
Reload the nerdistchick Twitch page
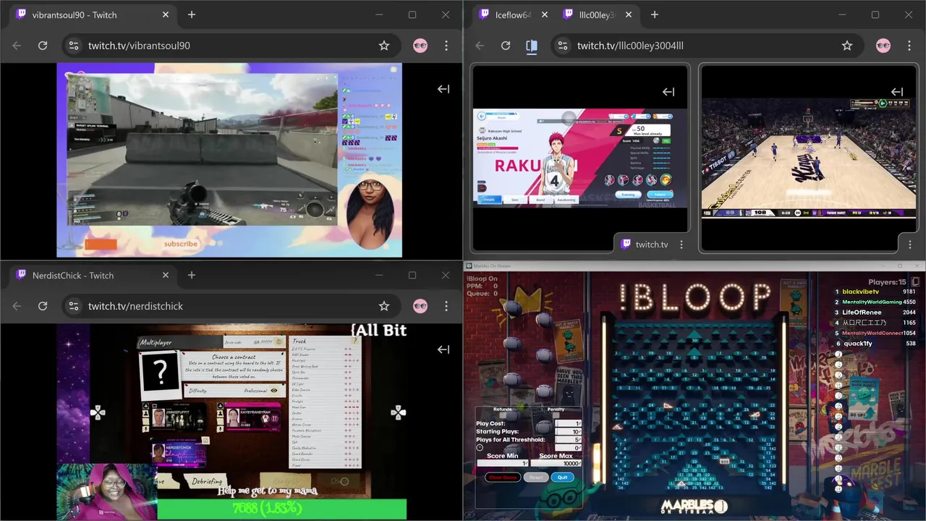43,306
